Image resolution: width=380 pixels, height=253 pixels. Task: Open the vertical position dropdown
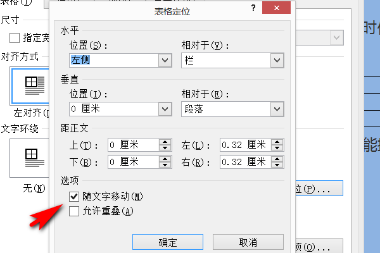(x=165, y=109)
